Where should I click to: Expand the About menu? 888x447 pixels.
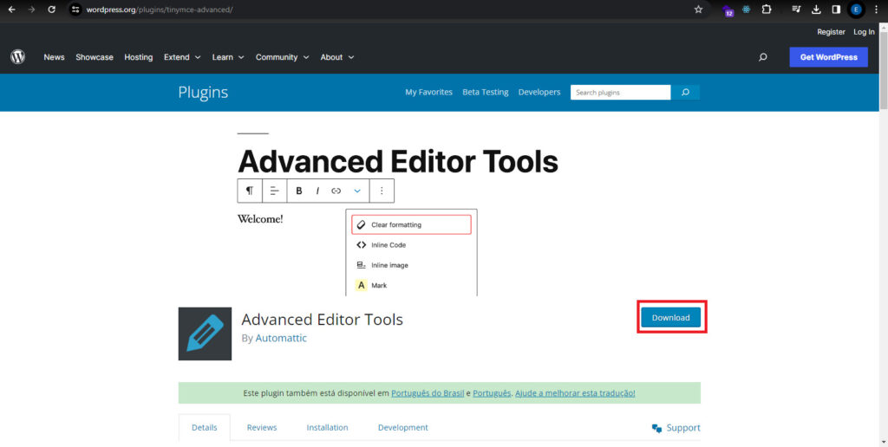(x=337, y=57)
